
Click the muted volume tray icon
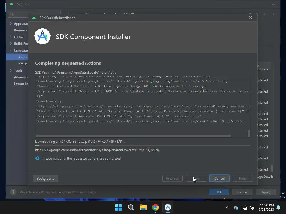[252, 207]
